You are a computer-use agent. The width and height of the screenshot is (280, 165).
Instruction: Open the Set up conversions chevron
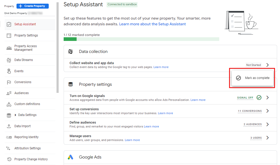pyautogui.click(x=267, y=111)
